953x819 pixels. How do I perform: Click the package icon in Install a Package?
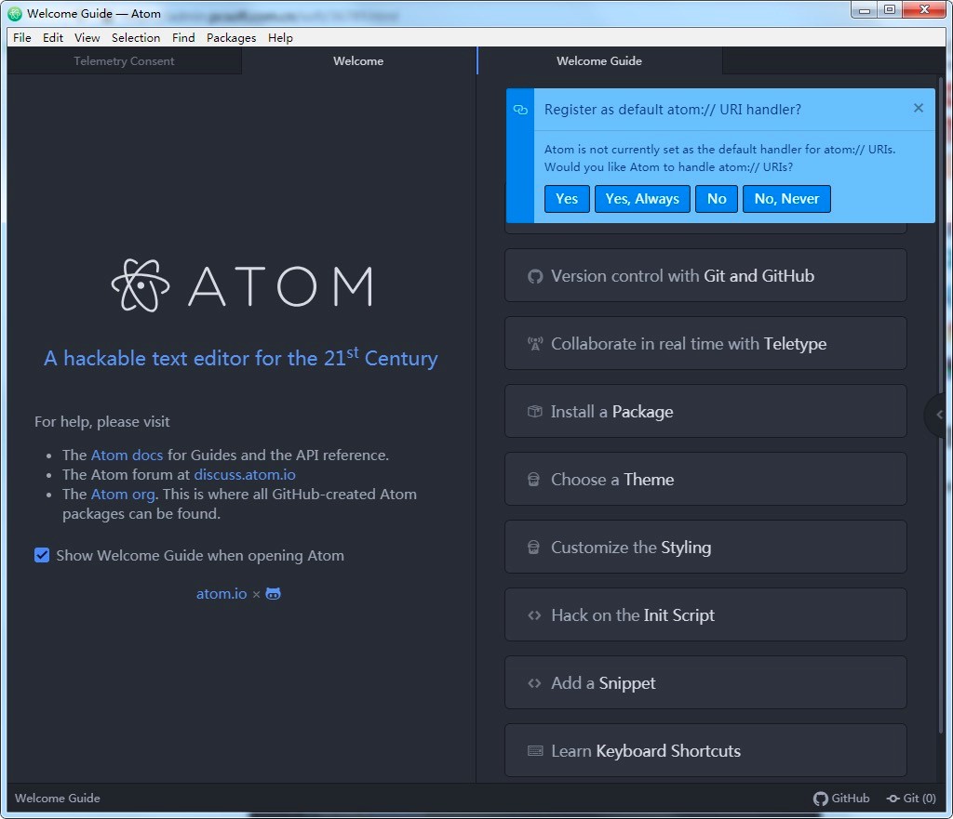534,411
